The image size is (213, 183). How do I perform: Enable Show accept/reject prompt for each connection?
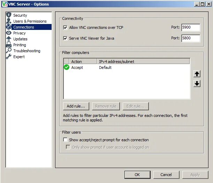[65, 140]
